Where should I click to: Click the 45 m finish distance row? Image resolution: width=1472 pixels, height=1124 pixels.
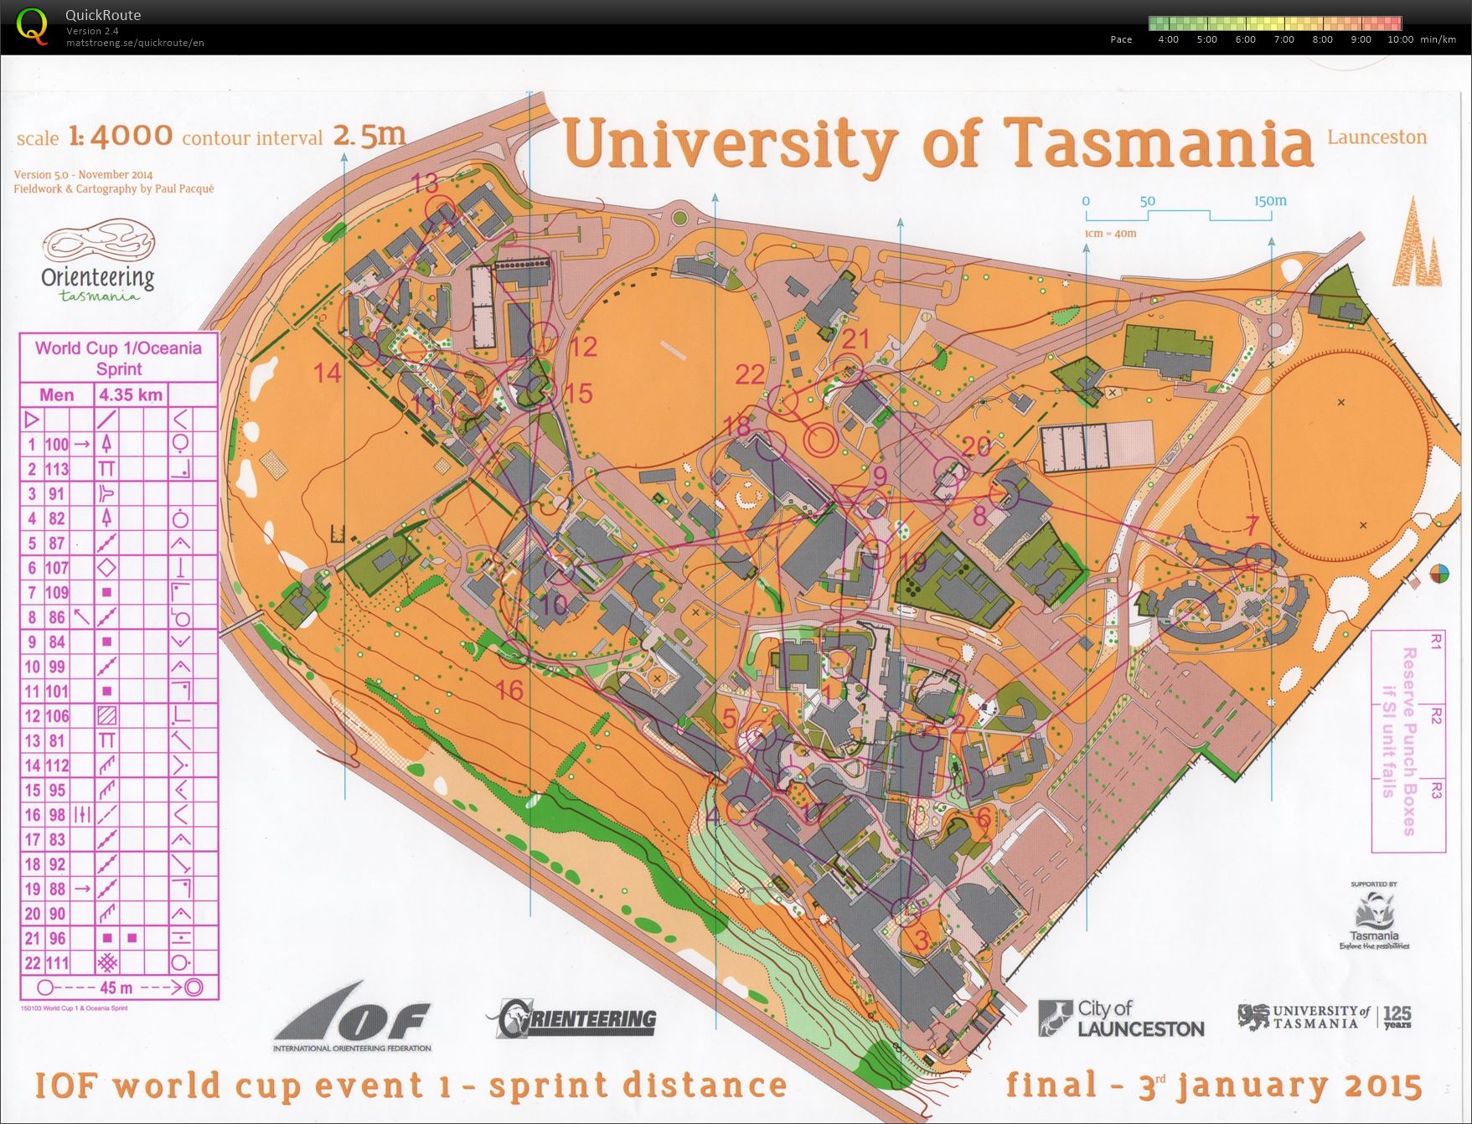point(119,987)
